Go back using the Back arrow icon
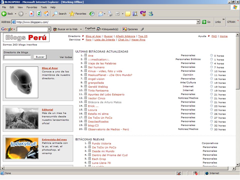 click(x=4, y=14)
